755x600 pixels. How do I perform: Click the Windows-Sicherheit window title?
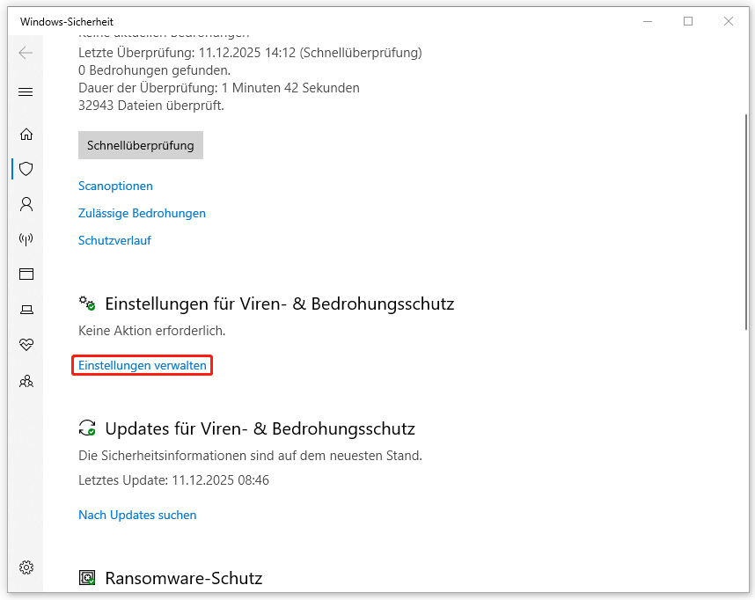pos(67,22)
